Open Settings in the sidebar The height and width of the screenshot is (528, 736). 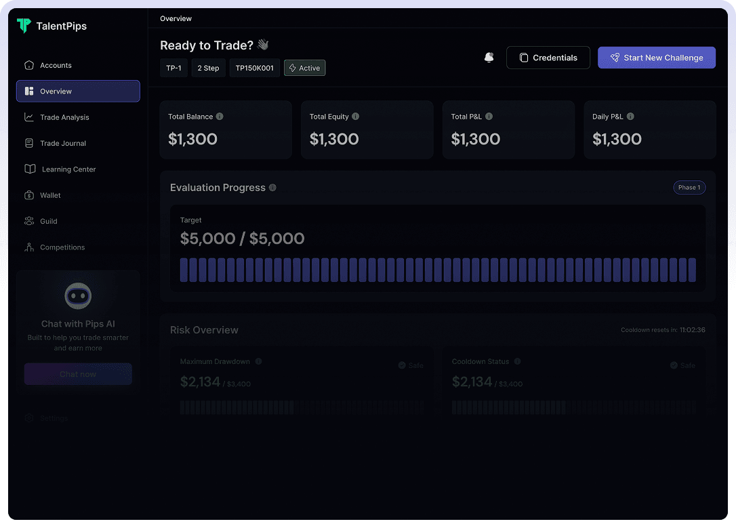coord(78,418)
